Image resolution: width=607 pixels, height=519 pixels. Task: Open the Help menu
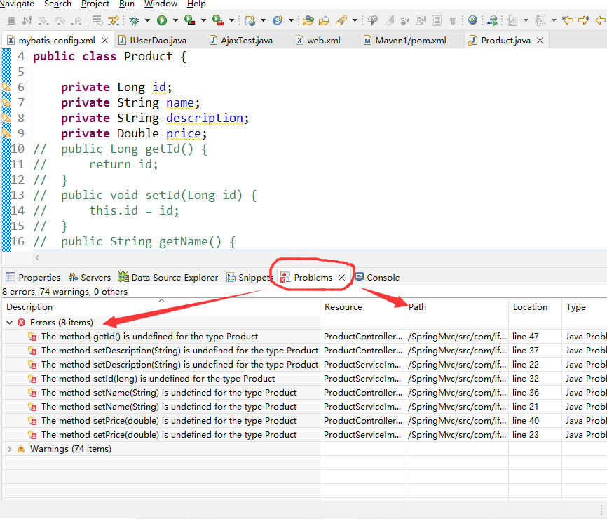pyautogui.click(x=196, y=4)
